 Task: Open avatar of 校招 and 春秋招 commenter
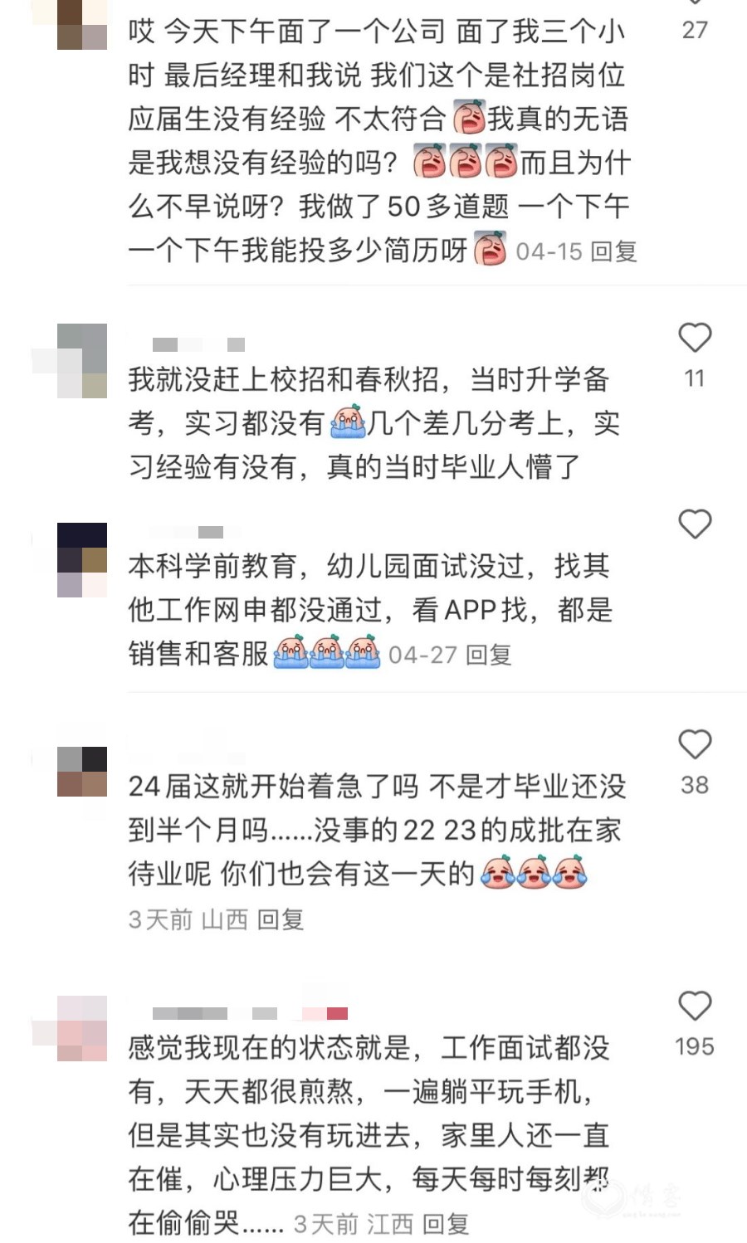(82, 361)
